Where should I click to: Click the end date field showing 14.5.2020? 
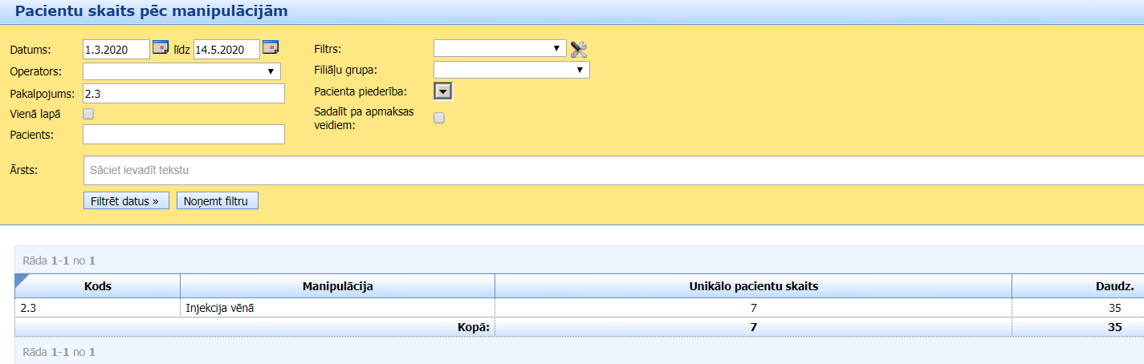226,50
